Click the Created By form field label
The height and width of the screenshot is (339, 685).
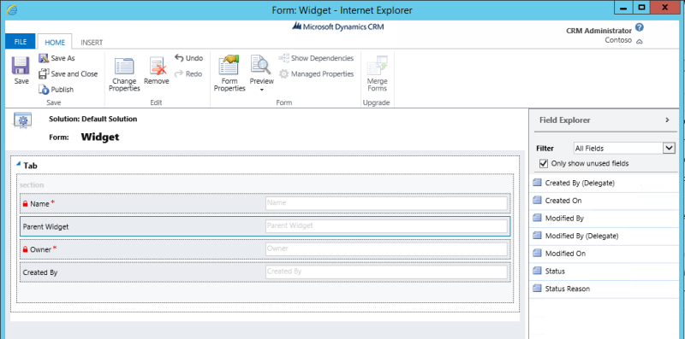point(39,272)
